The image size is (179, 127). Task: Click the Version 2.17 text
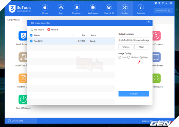click(x=148, y=121)
